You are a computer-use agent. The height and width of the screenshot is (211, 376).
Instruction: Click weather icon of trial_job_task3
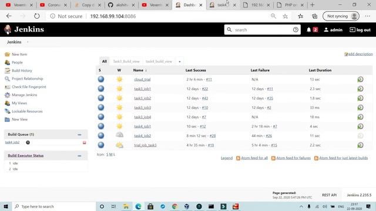tap(119, 145)
